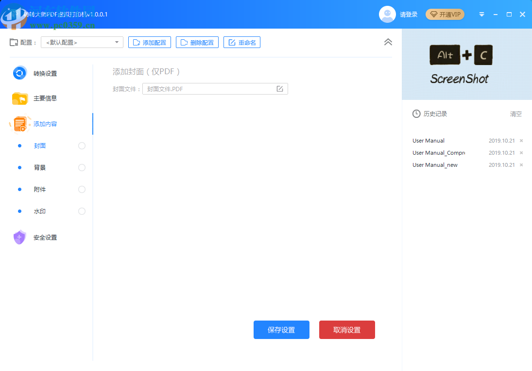Click 请登录 to log in
This screenshot has width=532, height=371.
click(409, 15)
